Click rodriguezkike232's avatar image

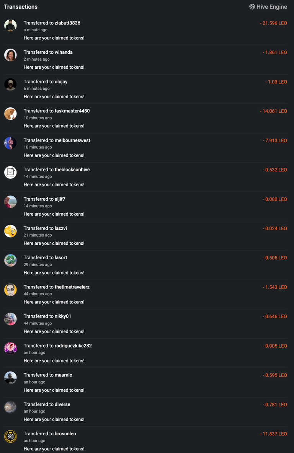tap(10, 348)
